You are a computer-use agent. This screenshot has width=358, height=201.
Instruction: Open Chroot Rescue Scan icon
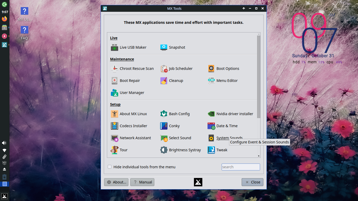click(x=115, y=69)
